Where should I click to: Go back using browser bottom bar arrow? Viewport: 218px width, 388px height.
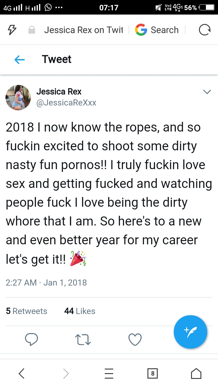pos(21,373)
